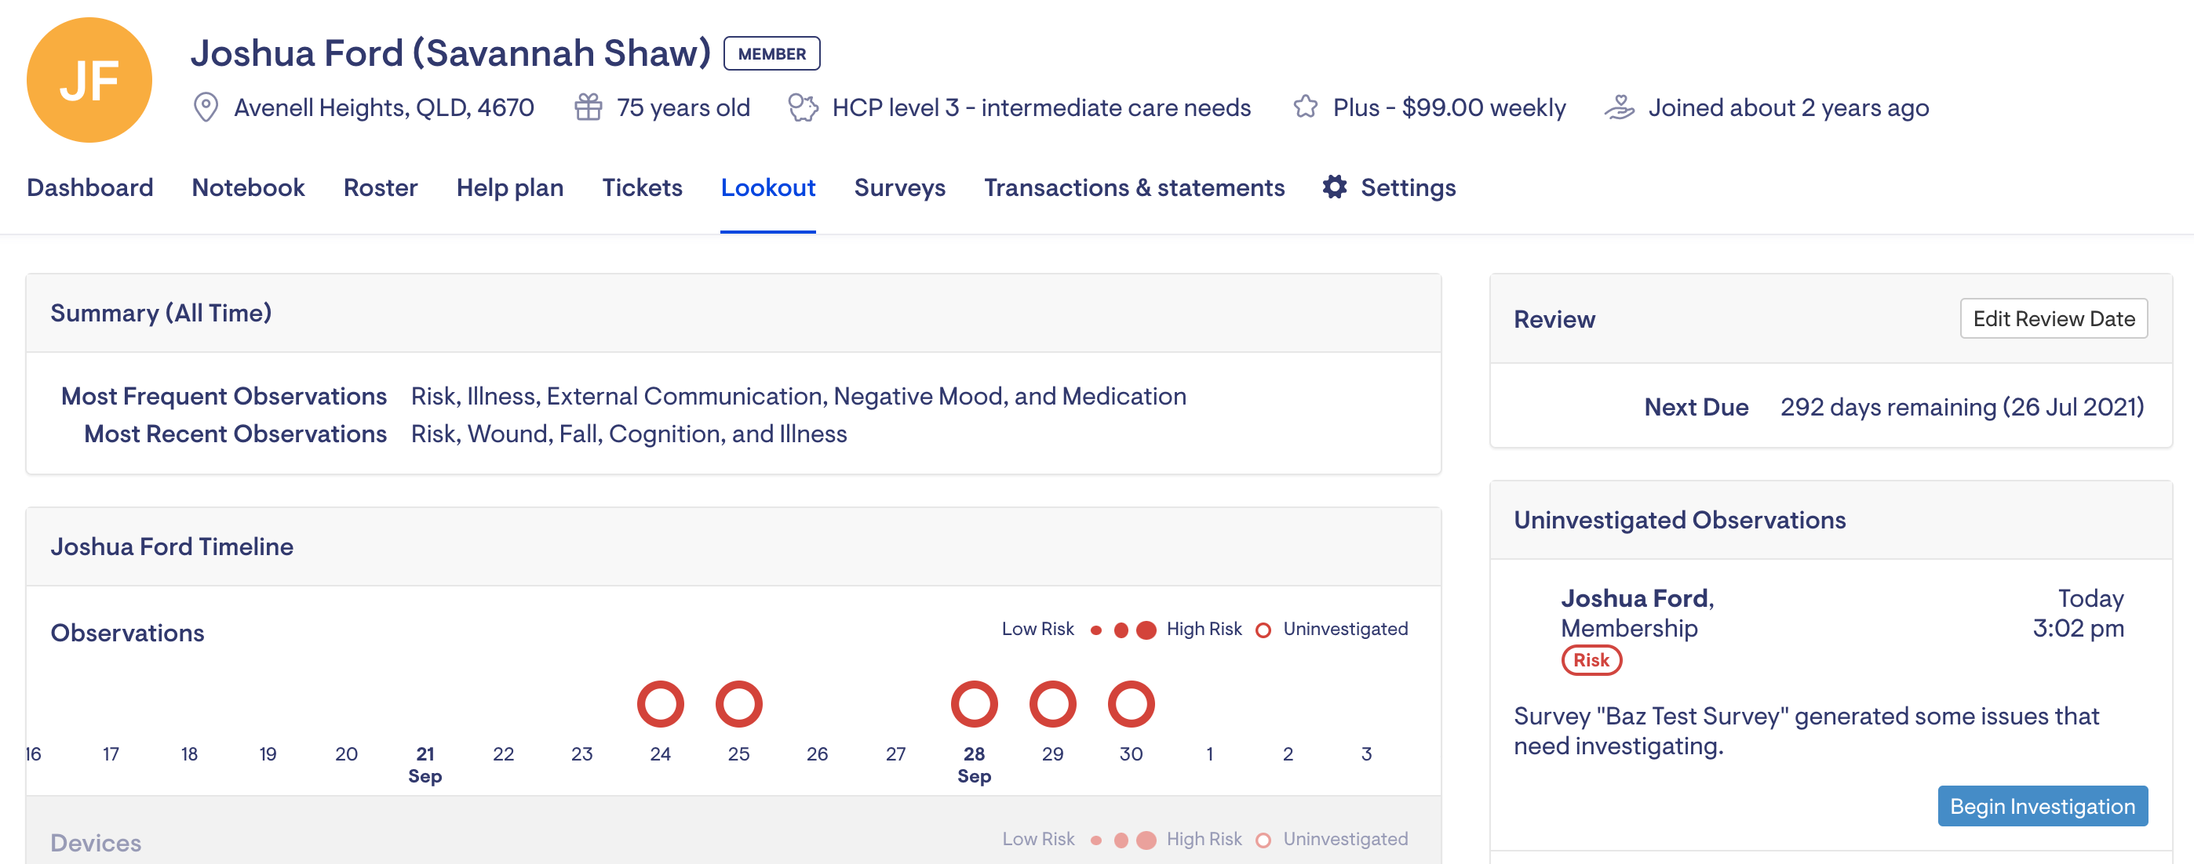Click the Begin Investigation button
The image size is (2194, 864).
2043,806
